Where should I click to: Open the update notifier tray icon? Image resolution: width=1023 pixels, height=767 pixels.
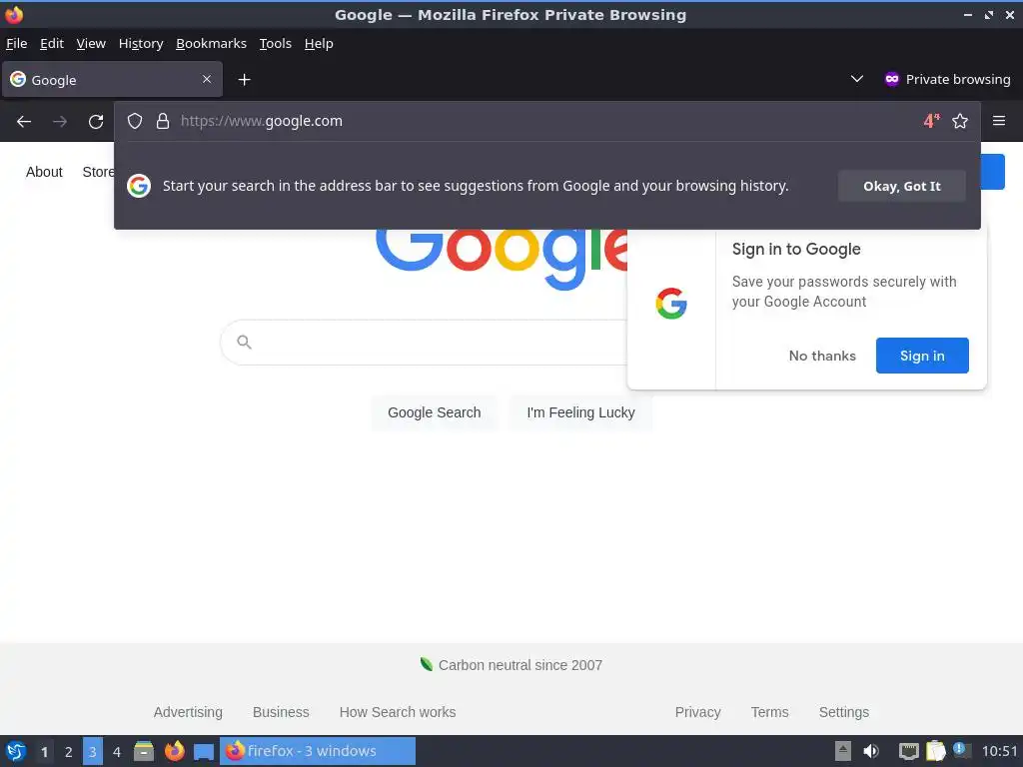(961, 750)
